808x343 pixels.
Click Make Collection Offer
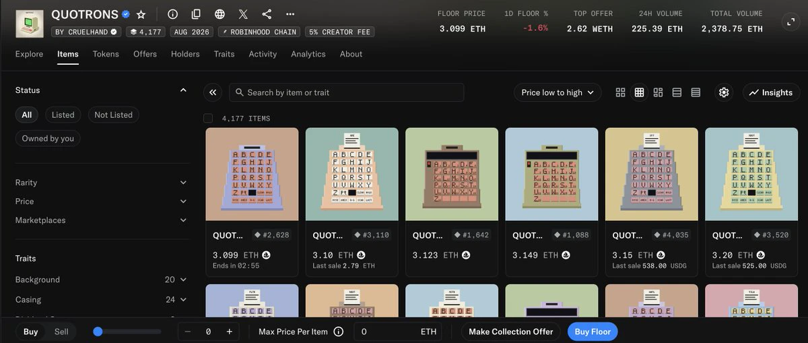511,332
